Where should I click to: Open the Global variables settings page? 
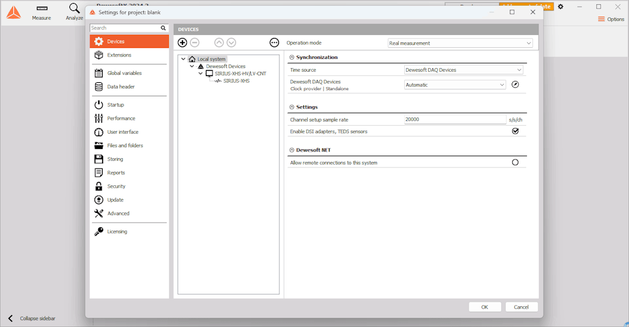[129, 73]
